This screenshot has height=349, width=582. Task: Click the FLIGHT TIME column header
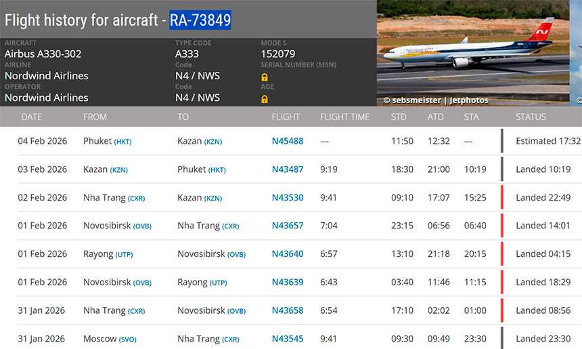point(344,117)
